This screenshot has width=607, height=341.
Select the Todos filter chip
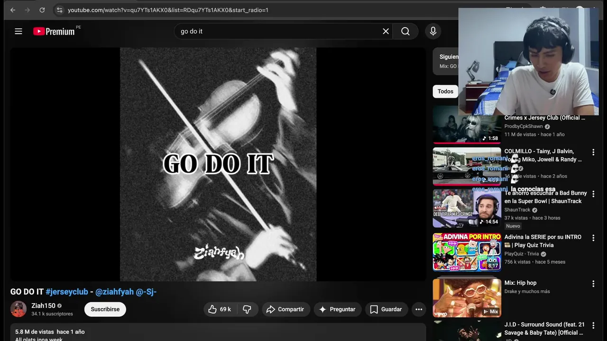445,91
